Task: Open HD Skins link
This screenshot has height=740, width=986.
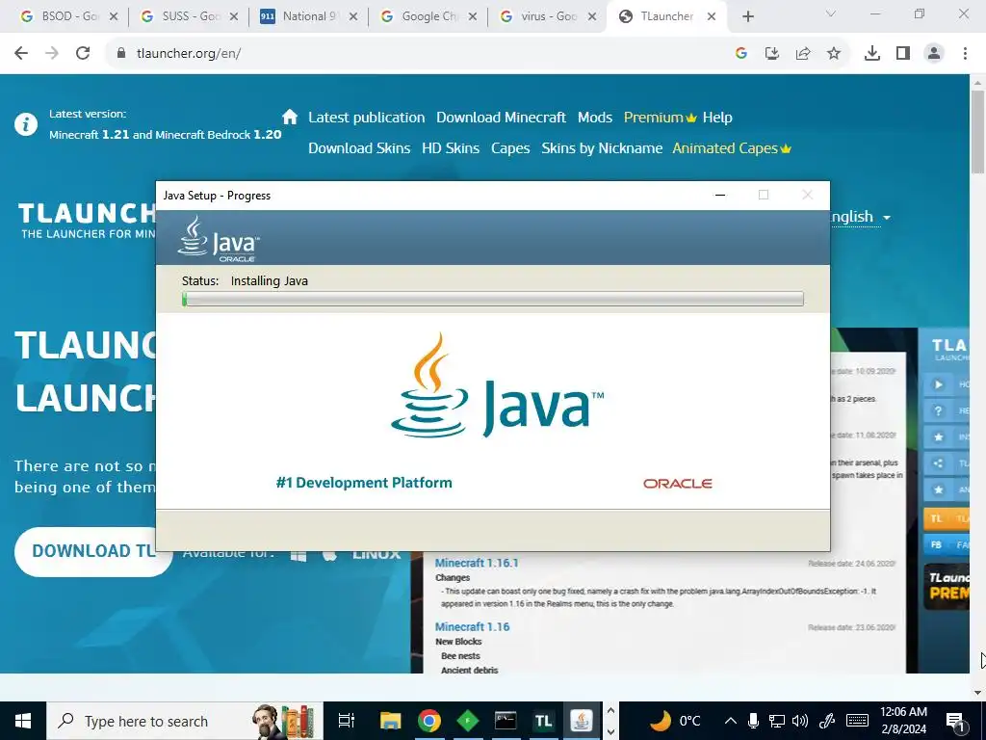Action: pos(451,148)
